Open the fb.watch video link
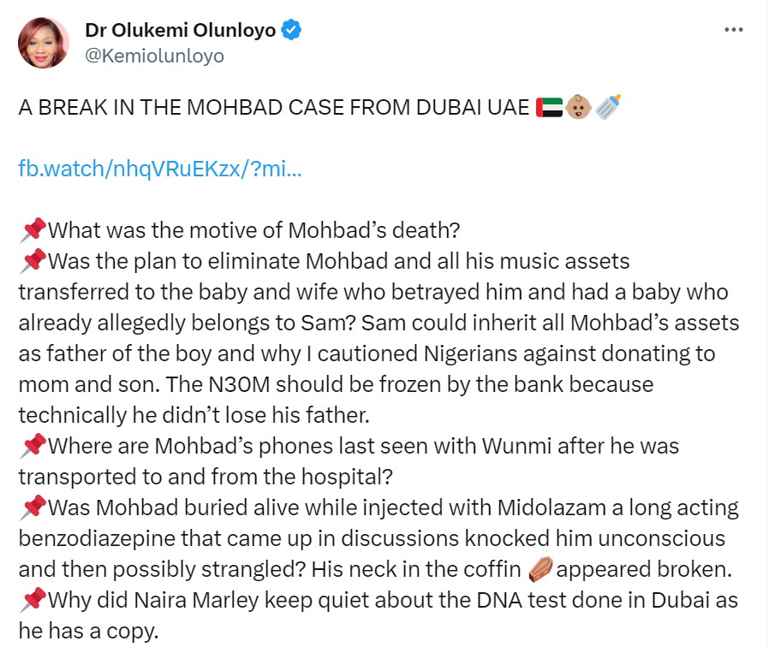This screenshot has height=647, width=781. [160, 169]
